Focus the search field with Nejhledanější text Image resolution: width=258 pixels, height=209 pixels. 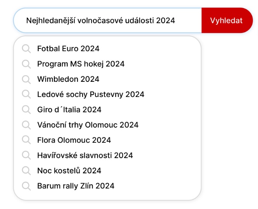coord(107,21)
